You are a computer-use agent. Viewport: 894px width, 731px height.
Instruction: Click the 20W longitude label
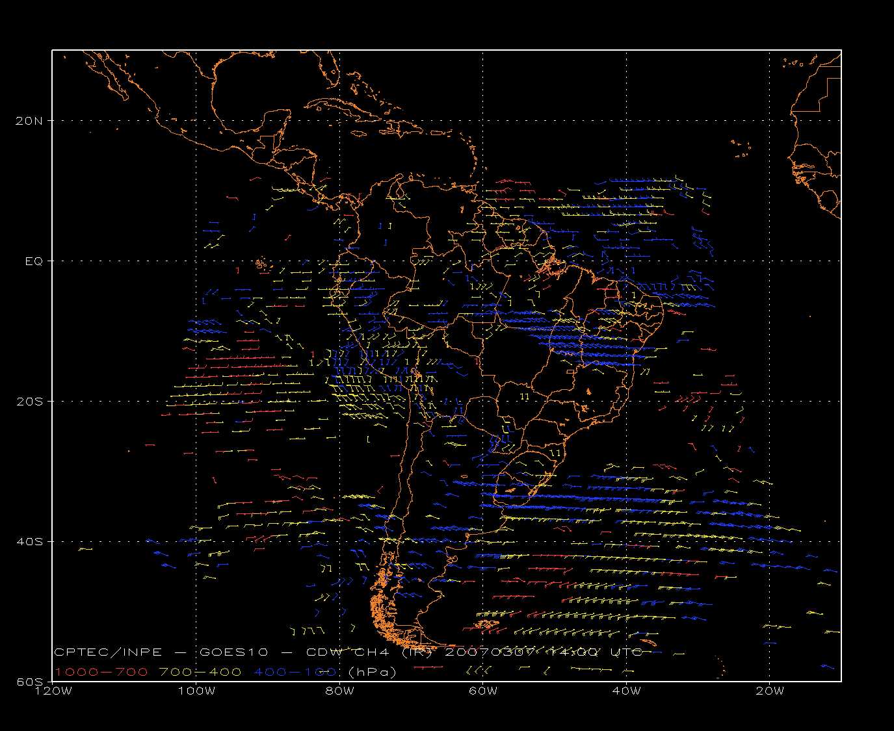pyautogui.click(x=770, y=691)
